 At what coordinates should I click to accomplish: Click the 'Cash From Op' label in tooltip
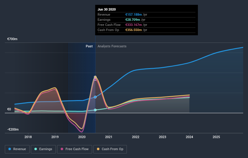click(108, 30)
